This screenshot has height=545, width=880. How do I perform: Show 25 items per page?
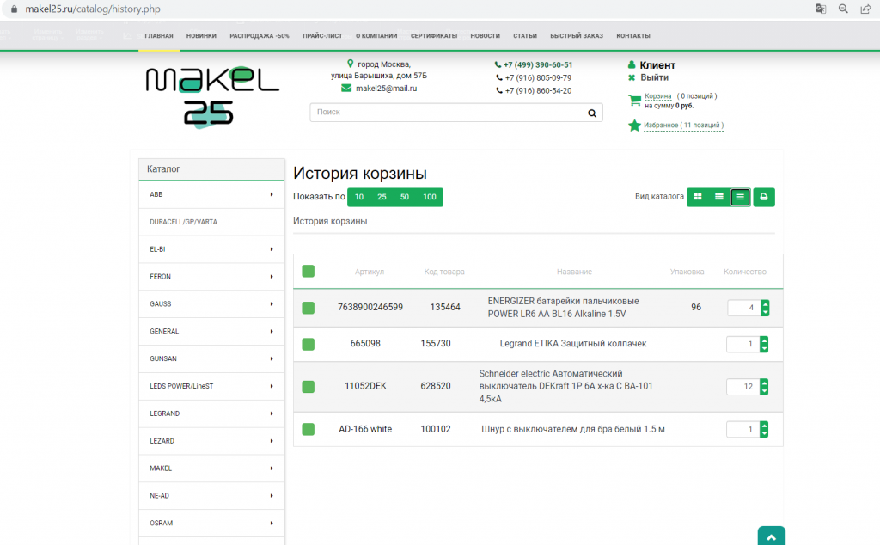click(x=382, y=197)
